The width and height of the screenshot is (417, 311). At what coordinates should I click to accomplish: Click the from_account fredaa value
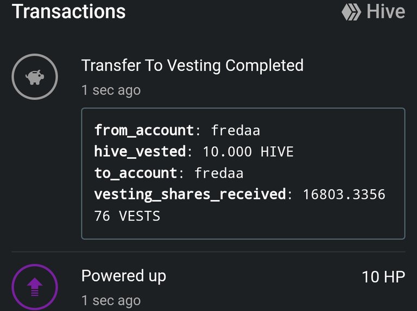point(235,131)
